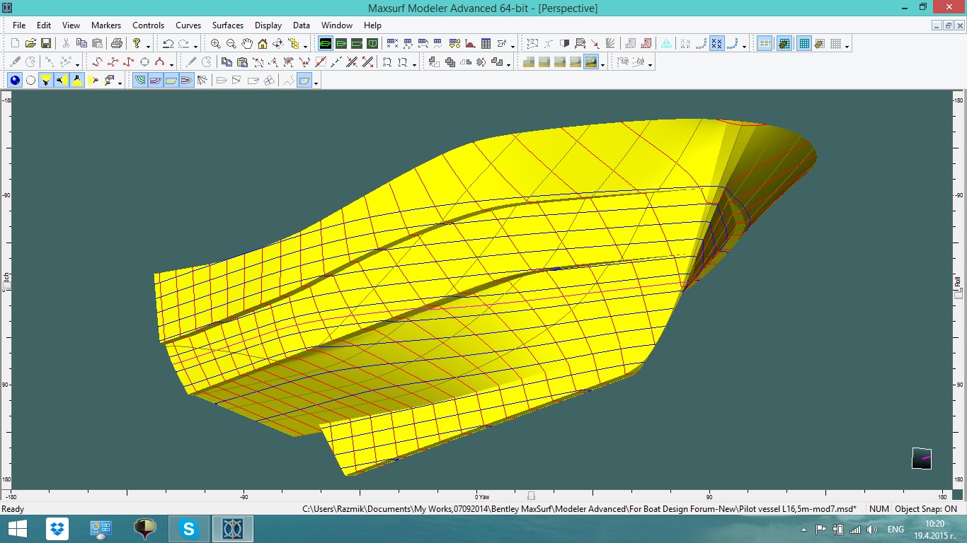Viewport: 967px width, 543px height.
Task: Toggle the highlighted rendering mode thumbnail
Action: coord(592,62)
